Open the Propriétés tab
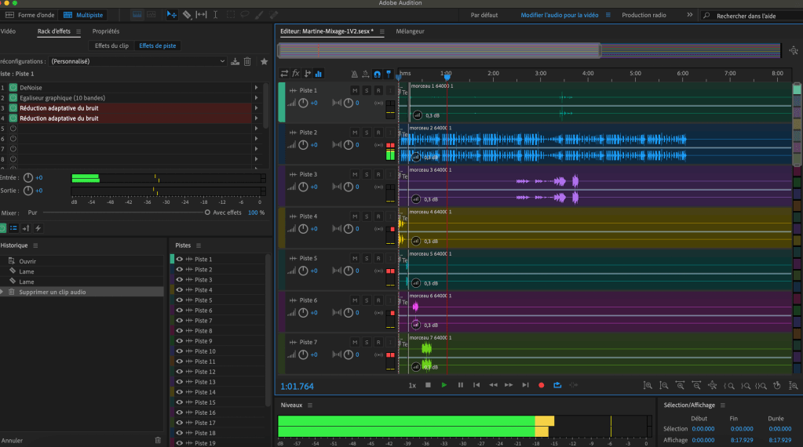Viewport: 803px width, 447px height. click(106, 31)
